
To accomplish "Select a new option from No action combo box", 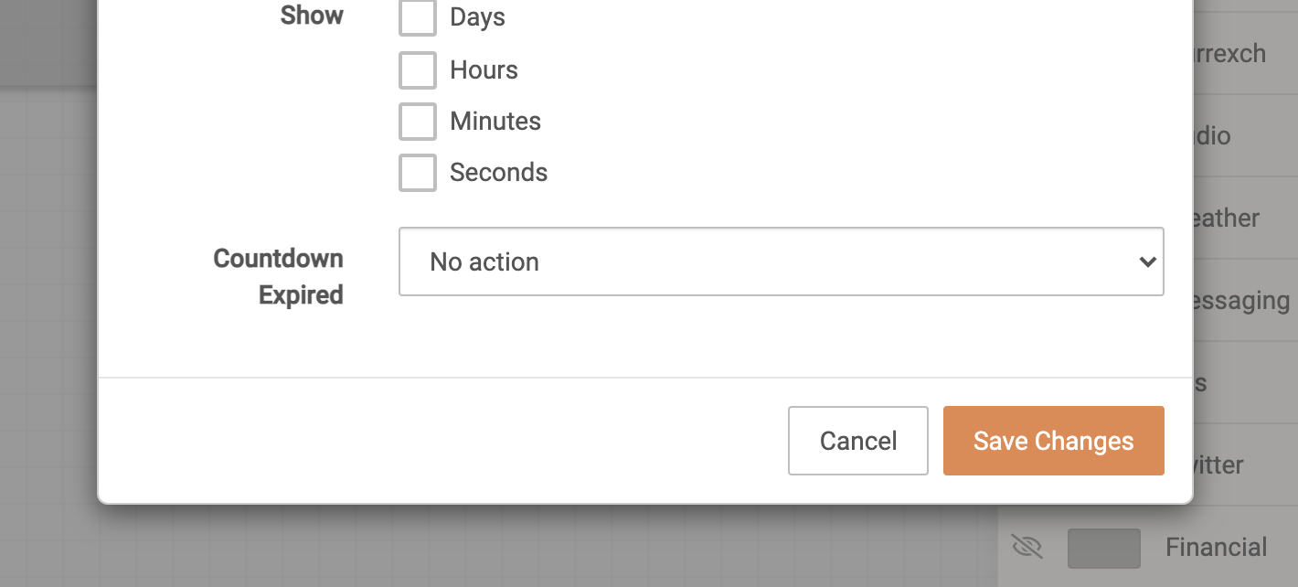I will (x=781, y=261).
